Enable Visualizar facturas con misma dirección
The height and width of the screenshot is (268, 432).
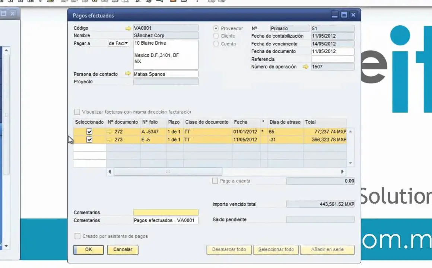point(77,112)
